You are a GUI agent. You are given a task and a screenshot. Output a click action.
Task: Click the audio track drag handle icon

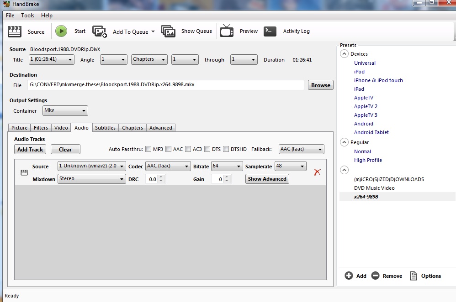[24, 172]
